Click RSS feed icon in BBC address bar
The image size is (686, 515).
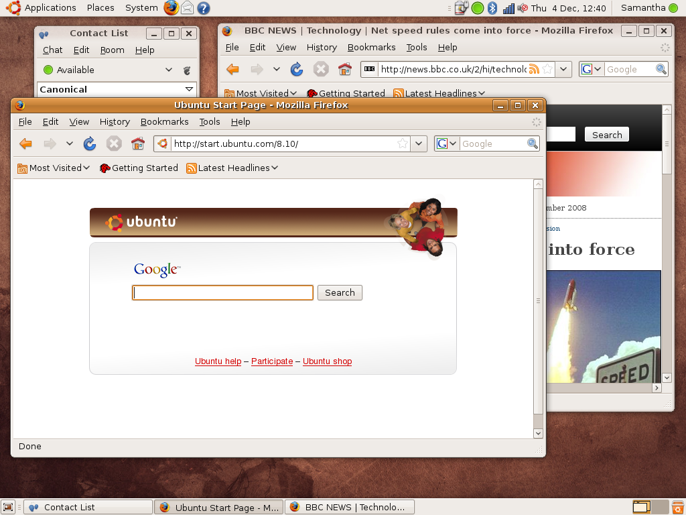point(534,69)
